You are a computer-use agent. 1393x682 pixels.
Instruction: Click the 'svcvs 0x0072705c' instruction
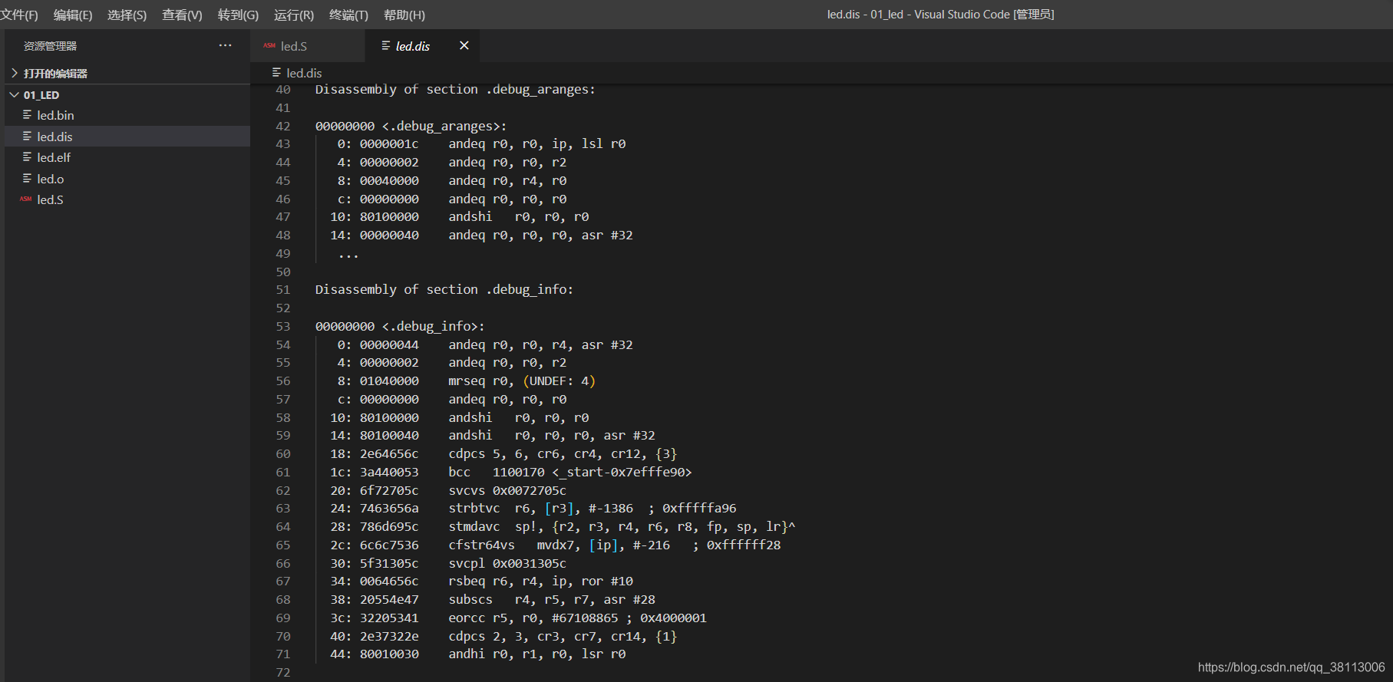[x=507, y=491]
